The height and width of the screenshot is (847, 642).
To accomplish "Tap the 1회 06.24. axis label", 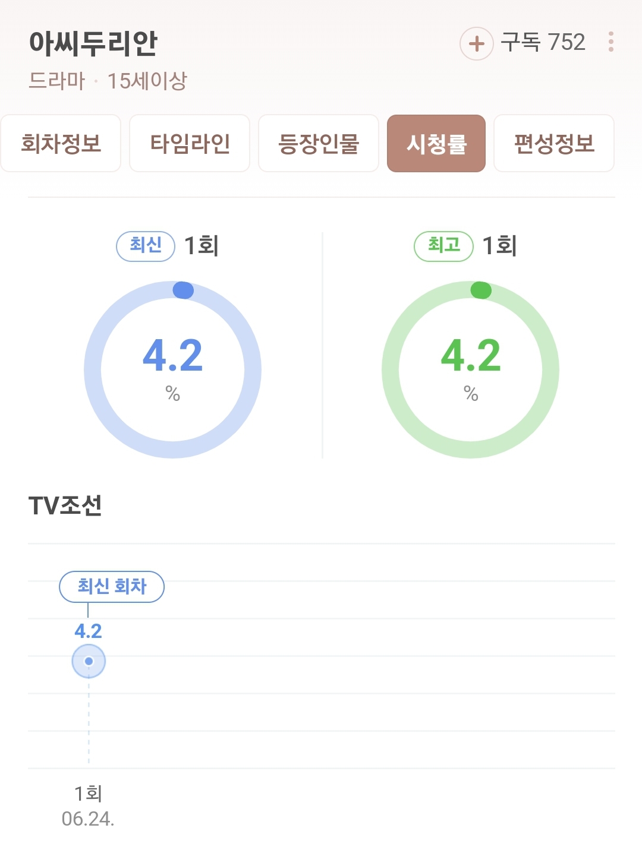I will [x=88, y=805].
